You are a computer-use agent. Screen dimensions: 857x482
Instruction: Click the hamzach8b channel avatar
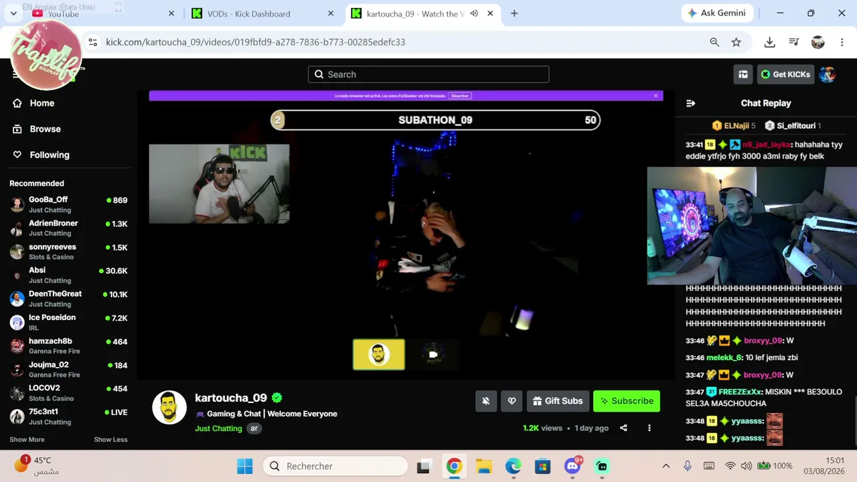(17, 346)
